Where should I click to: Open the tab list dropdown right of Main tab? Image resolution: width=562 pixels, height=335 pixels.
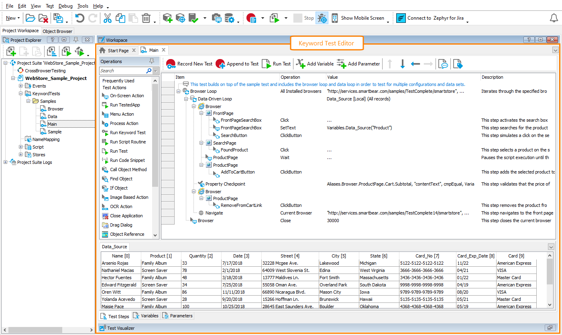556,50
